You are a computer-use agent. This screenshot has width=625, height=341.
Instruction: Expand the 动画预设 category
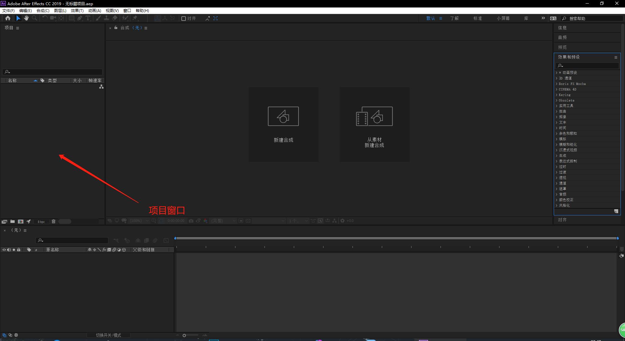pos(556,73)
